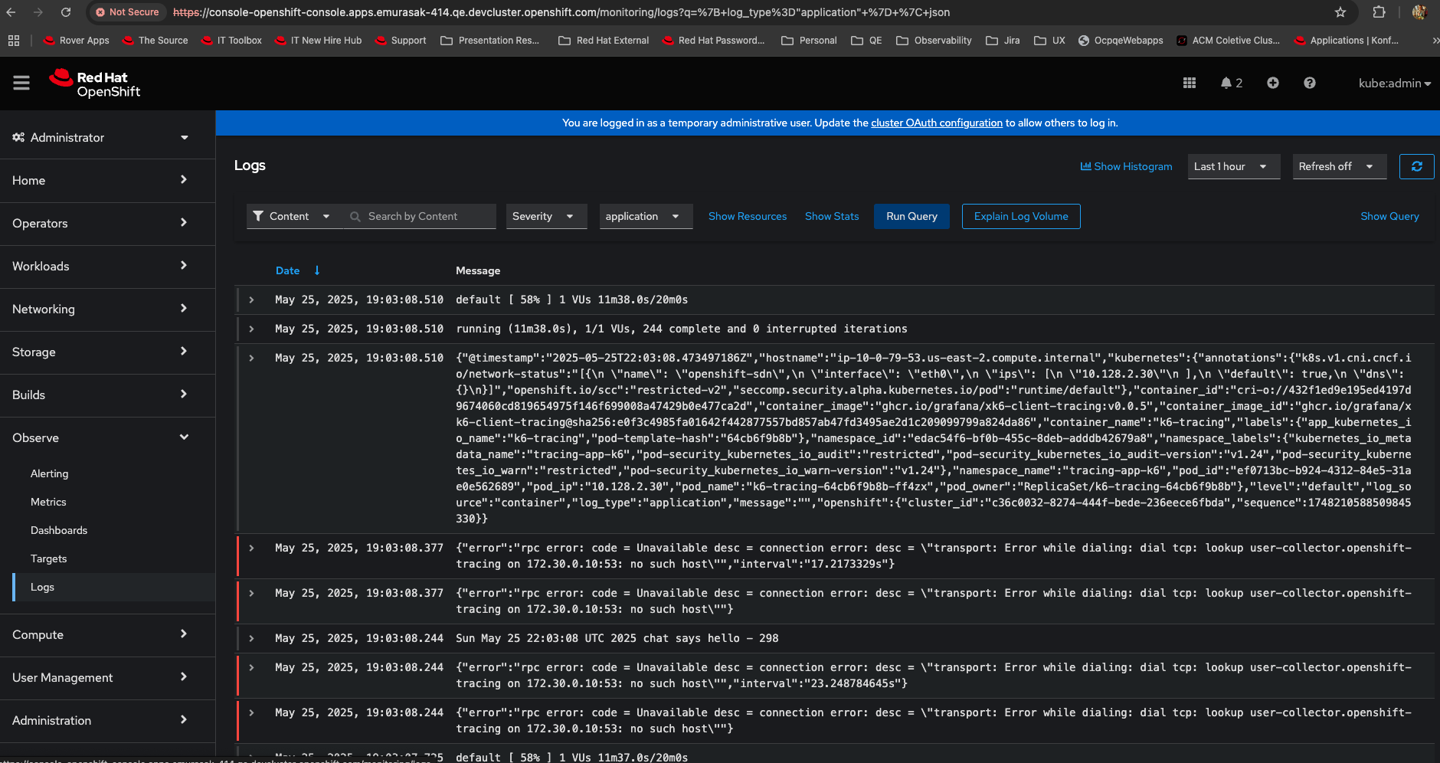
Task: Click the refresh logs sync icon button
Action: point(1416,166)
